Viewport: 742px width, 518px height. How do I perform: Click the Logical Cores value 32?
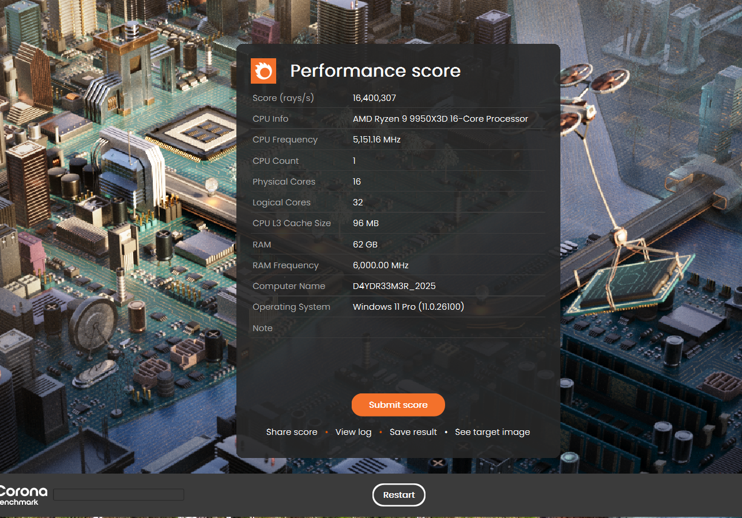(358, 202)
